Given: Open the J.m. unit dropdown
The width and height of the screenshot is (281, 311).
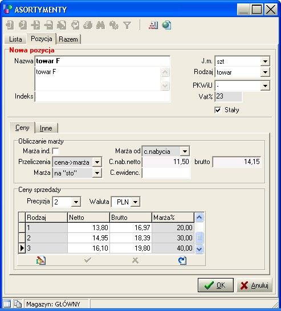Looking at the screenshot, I should point(265,62).
